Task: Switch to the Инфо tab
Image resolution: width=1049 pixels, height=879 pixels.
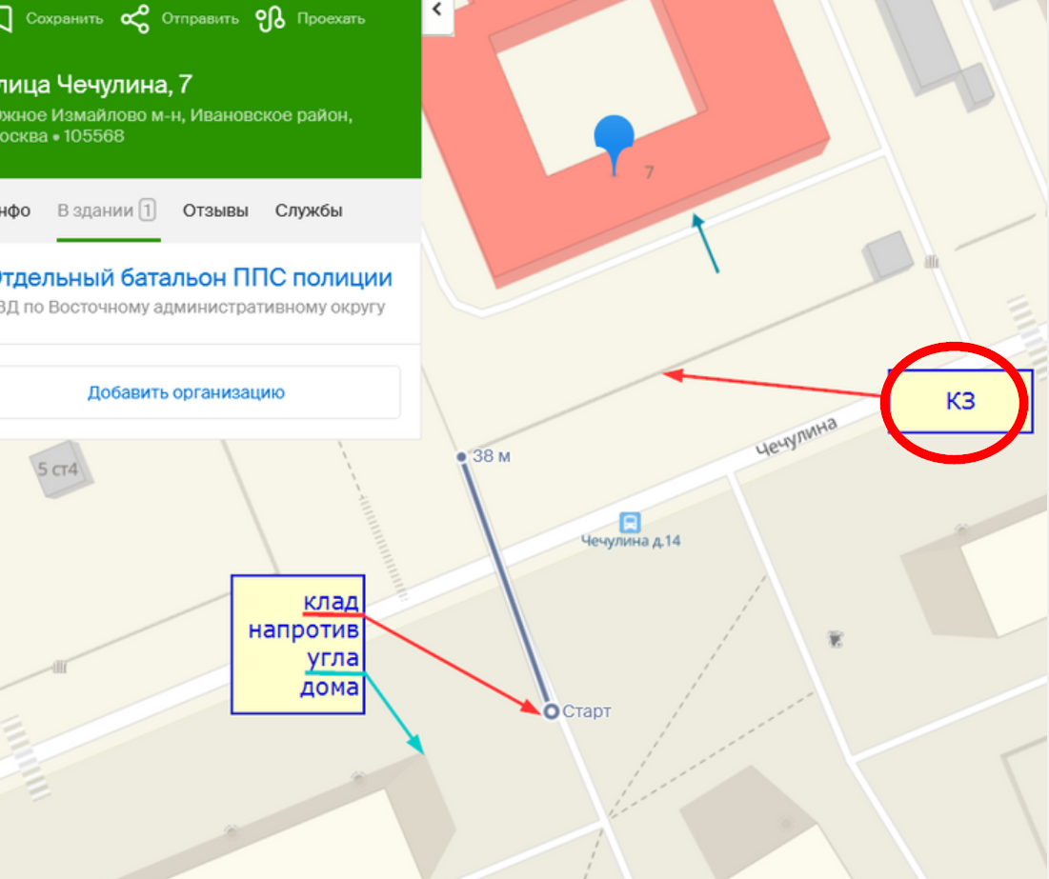Action: tap(14, 210)
